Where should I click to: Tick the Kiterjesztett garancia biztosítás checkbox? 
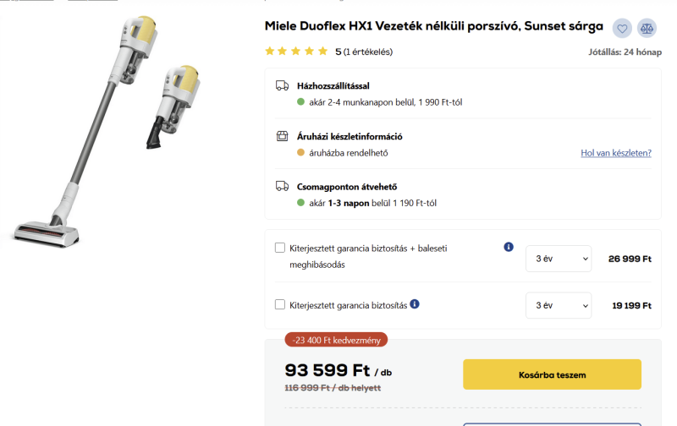(x=280, y=304)
